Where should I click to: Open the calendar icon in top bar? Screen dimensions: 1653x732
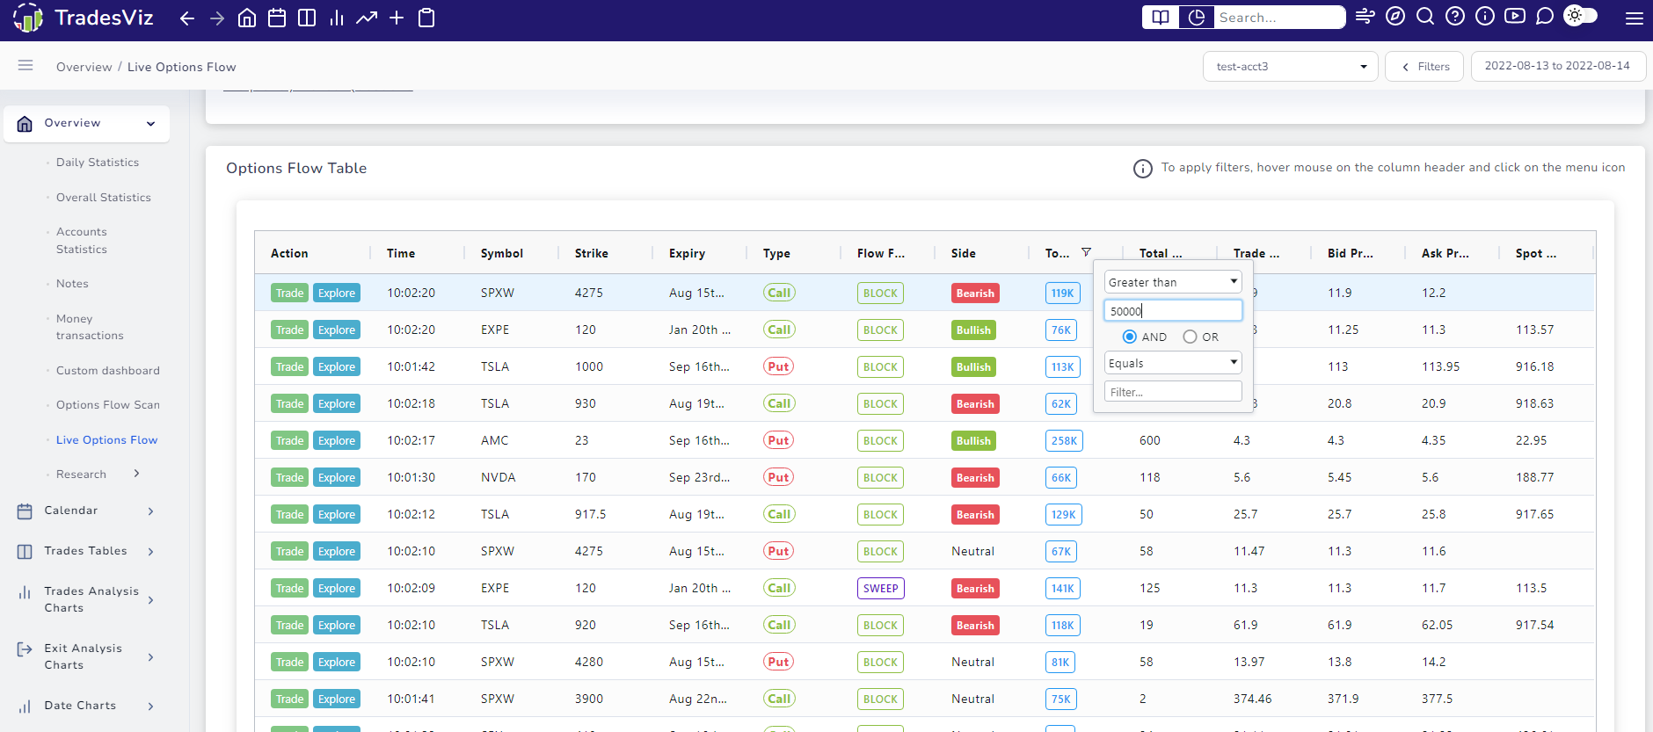pyautogui.click(x=277, y=18)
